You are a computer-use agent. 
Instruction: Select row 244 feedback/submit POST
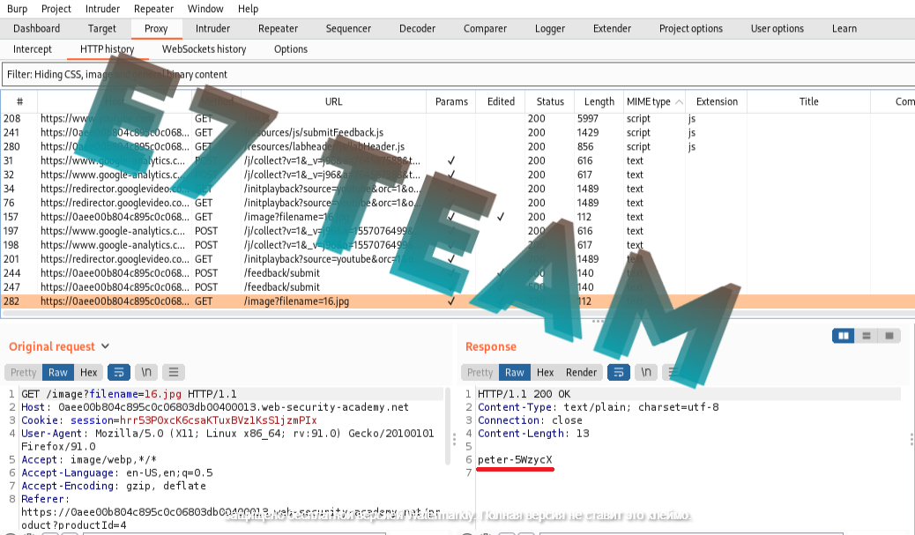pyautogui.click(x=458, y=273)
